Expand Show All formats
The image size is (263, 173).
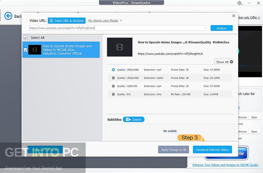point(224,62)
